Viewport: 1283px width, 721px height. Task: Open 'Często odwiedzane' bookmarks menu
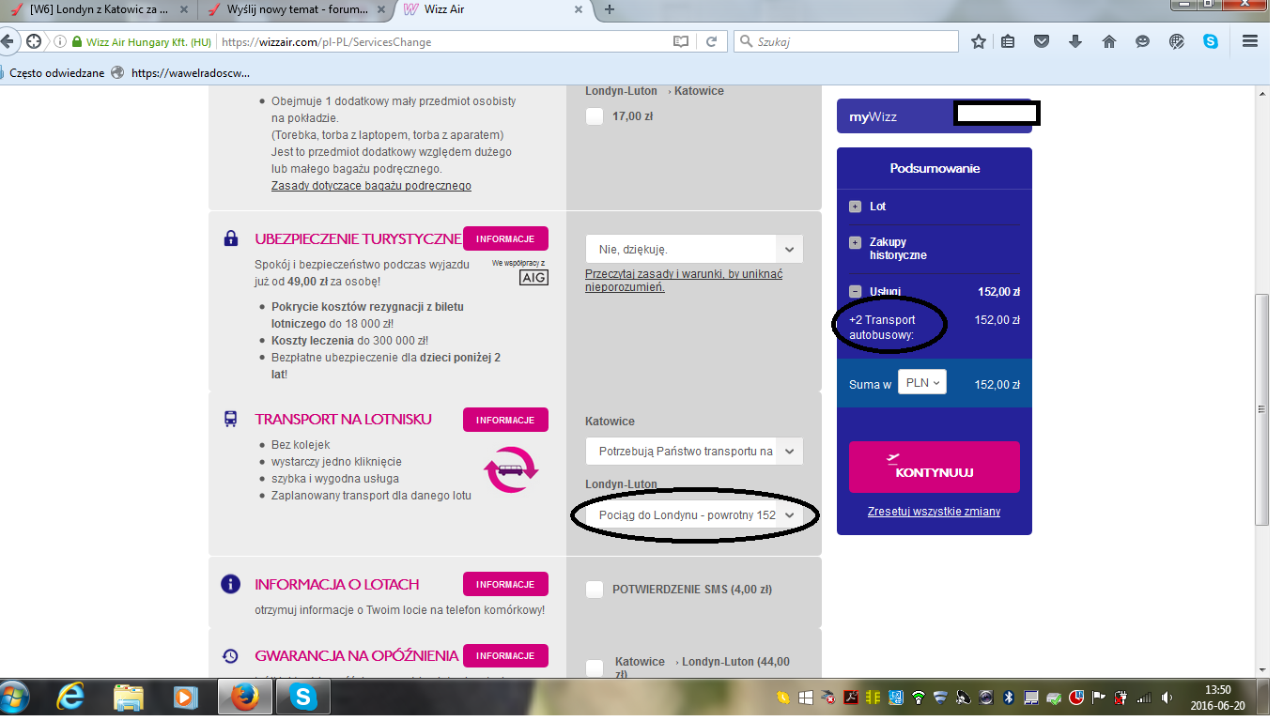point(56,72)
